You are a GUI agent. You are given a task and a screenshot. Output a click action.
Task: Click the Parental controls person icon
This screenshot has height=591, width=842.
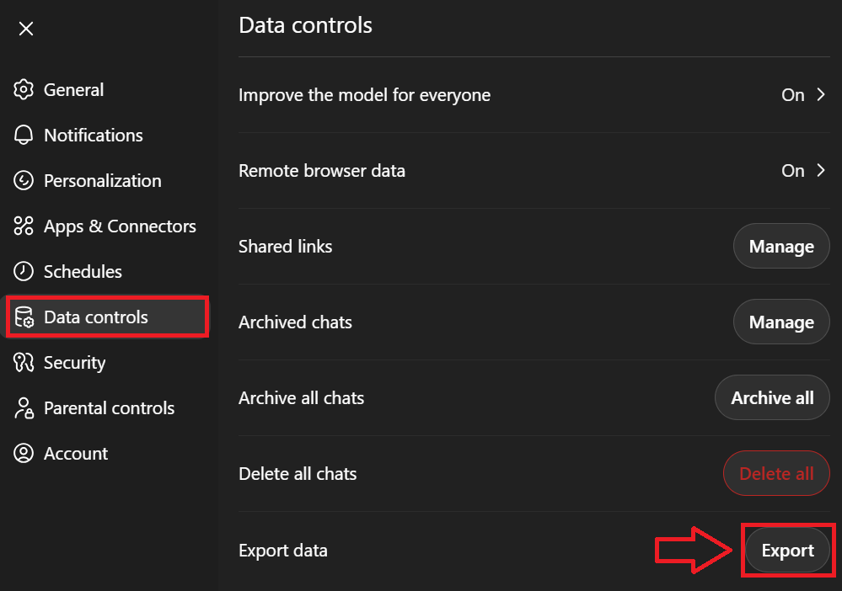coord(24,407)
